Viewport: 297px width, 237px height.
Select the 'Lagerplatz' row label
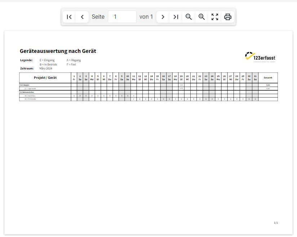30,88
